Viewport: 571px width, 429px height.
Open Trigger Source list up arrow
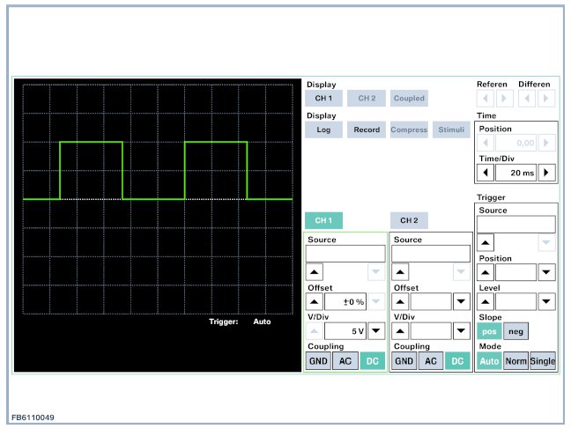click(x=486, y=242)
